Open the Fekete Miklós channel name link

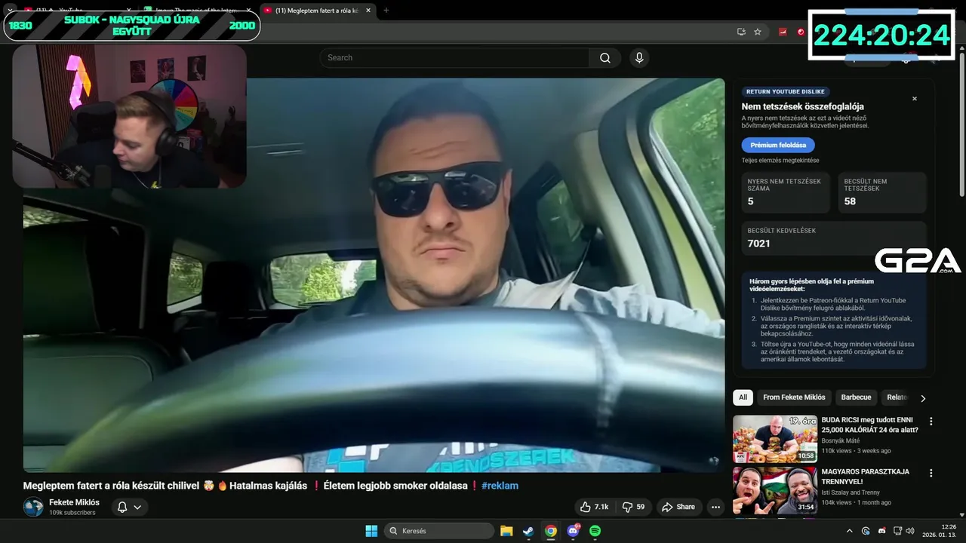74,502
